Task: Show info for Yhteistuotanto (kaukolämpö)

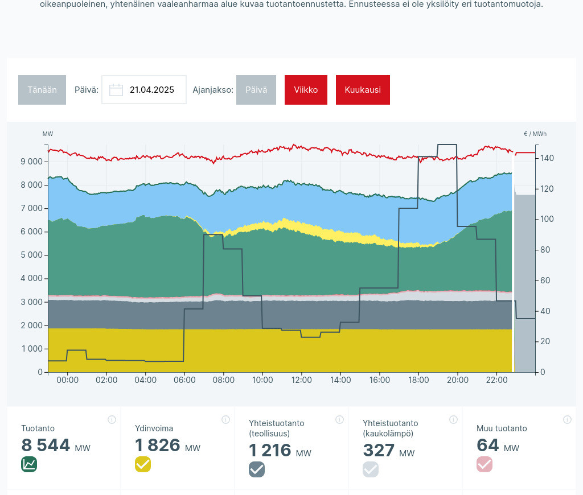Action: (x=453, y=420)
